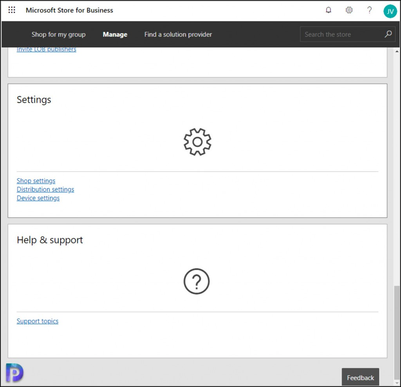Click the Settings section heading

[x=34, y=100]
